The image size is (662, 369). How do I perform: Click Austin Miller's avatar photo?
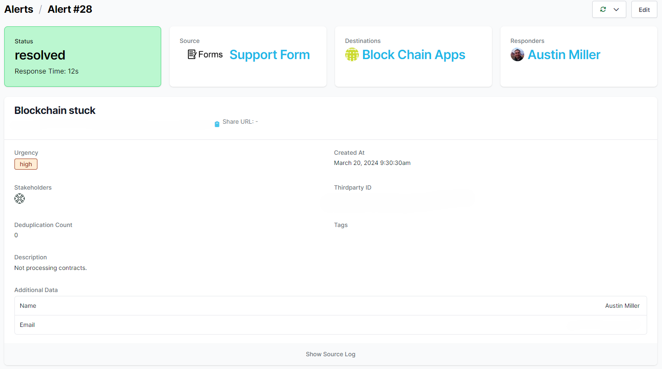(x=517, y=54)
